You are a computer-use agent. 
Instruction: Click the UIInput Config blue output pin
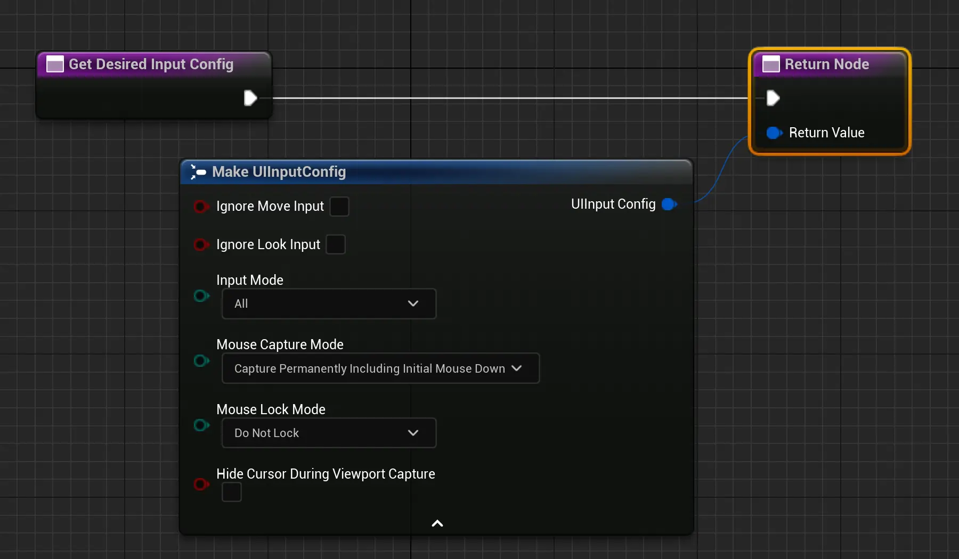(669, 204)
